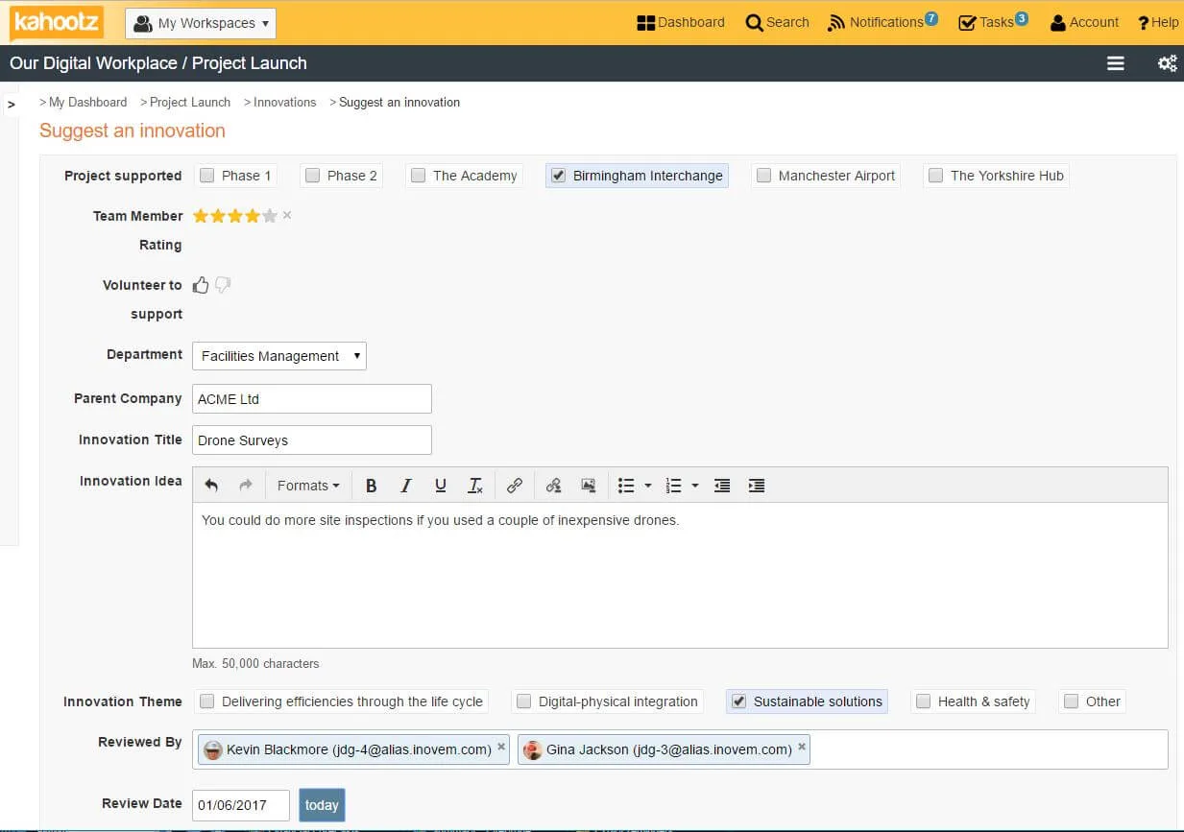Check Digital-physical integration checkbox
Image resolution: width=1184 pixels, height=832 pixels.
pyautogui.click(x=523, y=701)
